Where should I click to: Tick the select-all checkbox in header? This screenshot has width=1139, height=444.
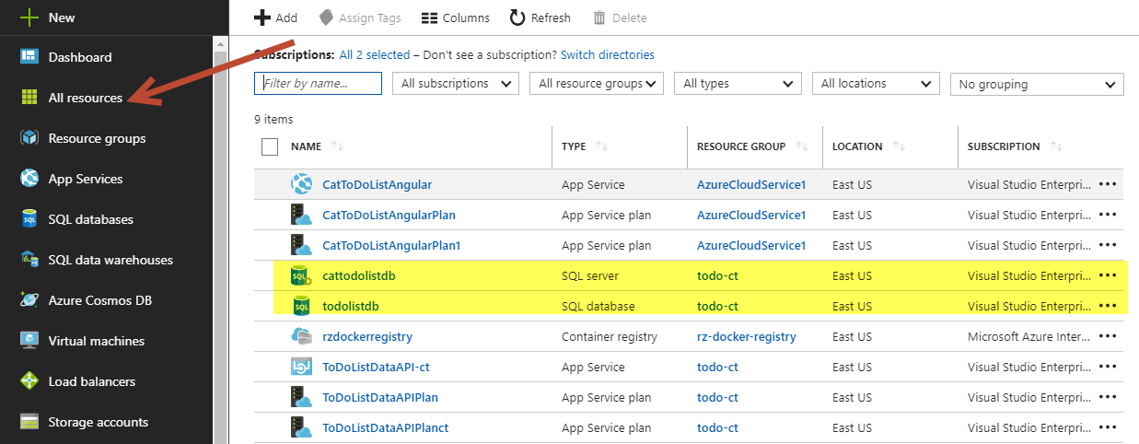coord(270,146)
